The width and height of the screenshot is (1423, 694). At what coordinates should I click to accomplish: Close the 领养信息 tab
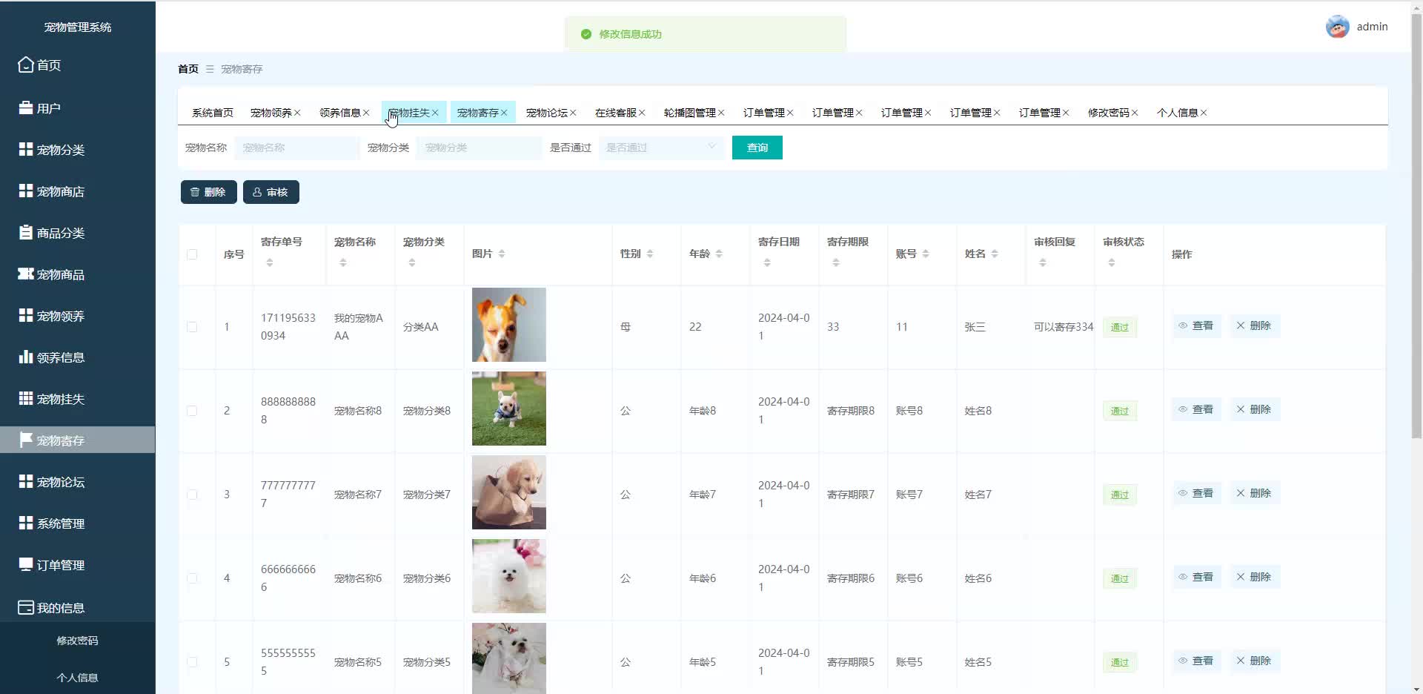click(366, 113)
